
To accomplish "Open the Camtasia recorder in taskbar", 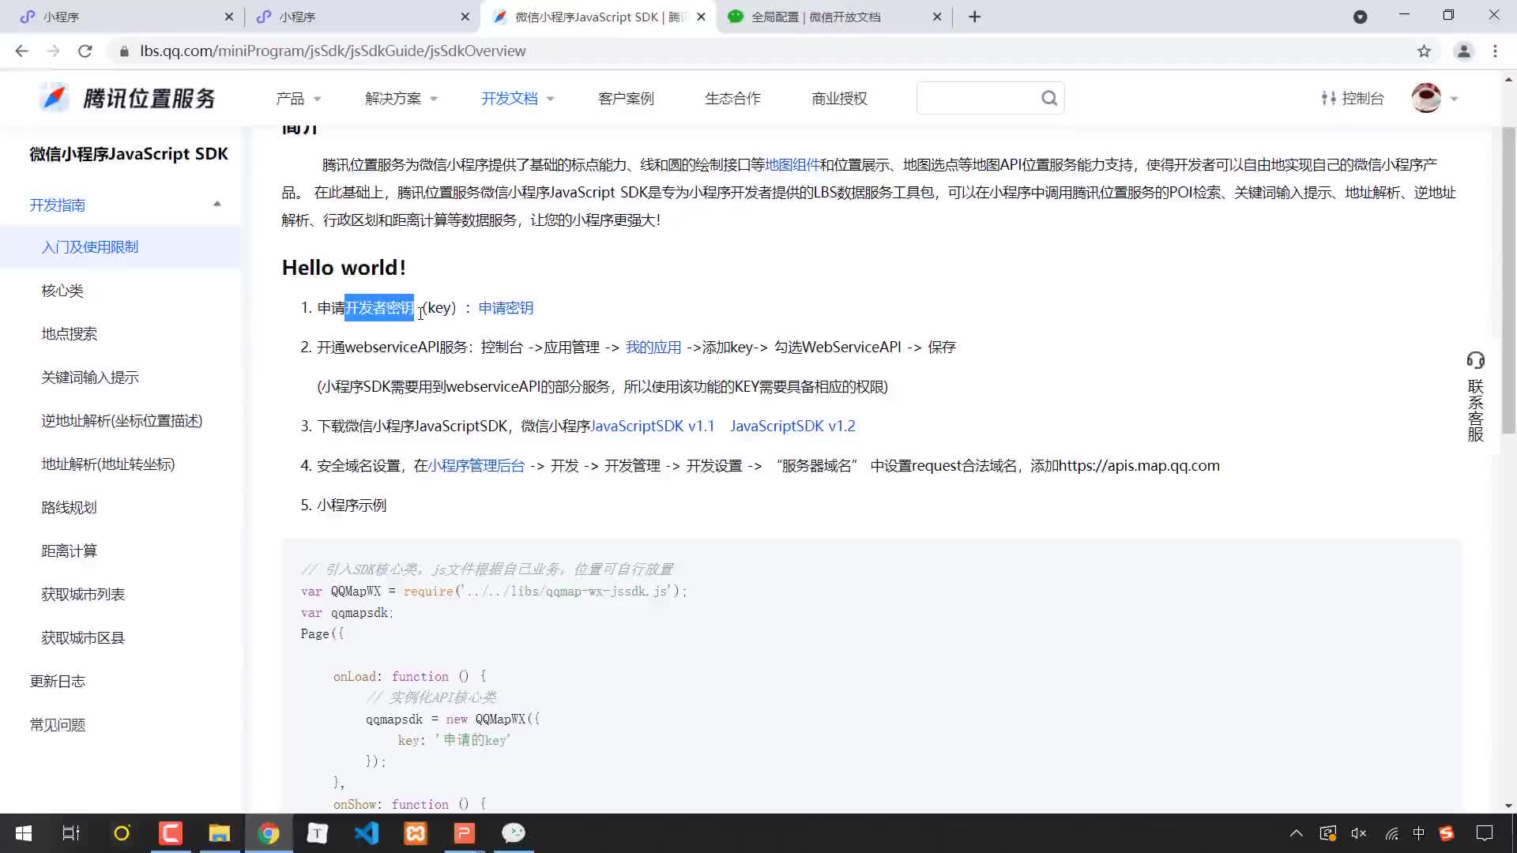I will (170, 833).
